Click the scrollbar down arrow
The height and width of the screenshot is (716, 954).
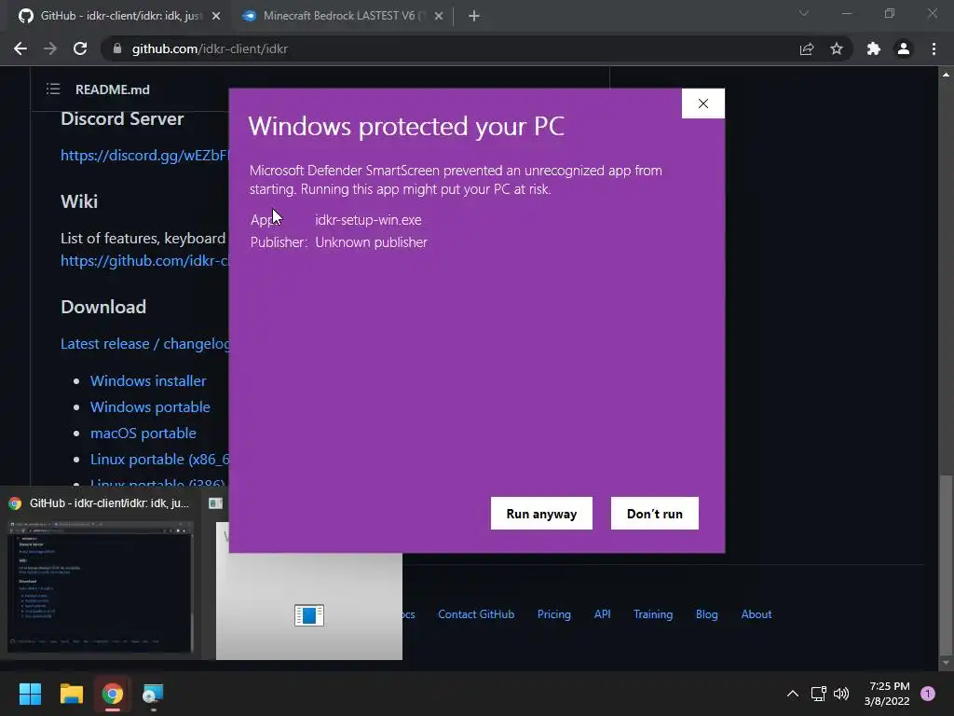[946, 663]
